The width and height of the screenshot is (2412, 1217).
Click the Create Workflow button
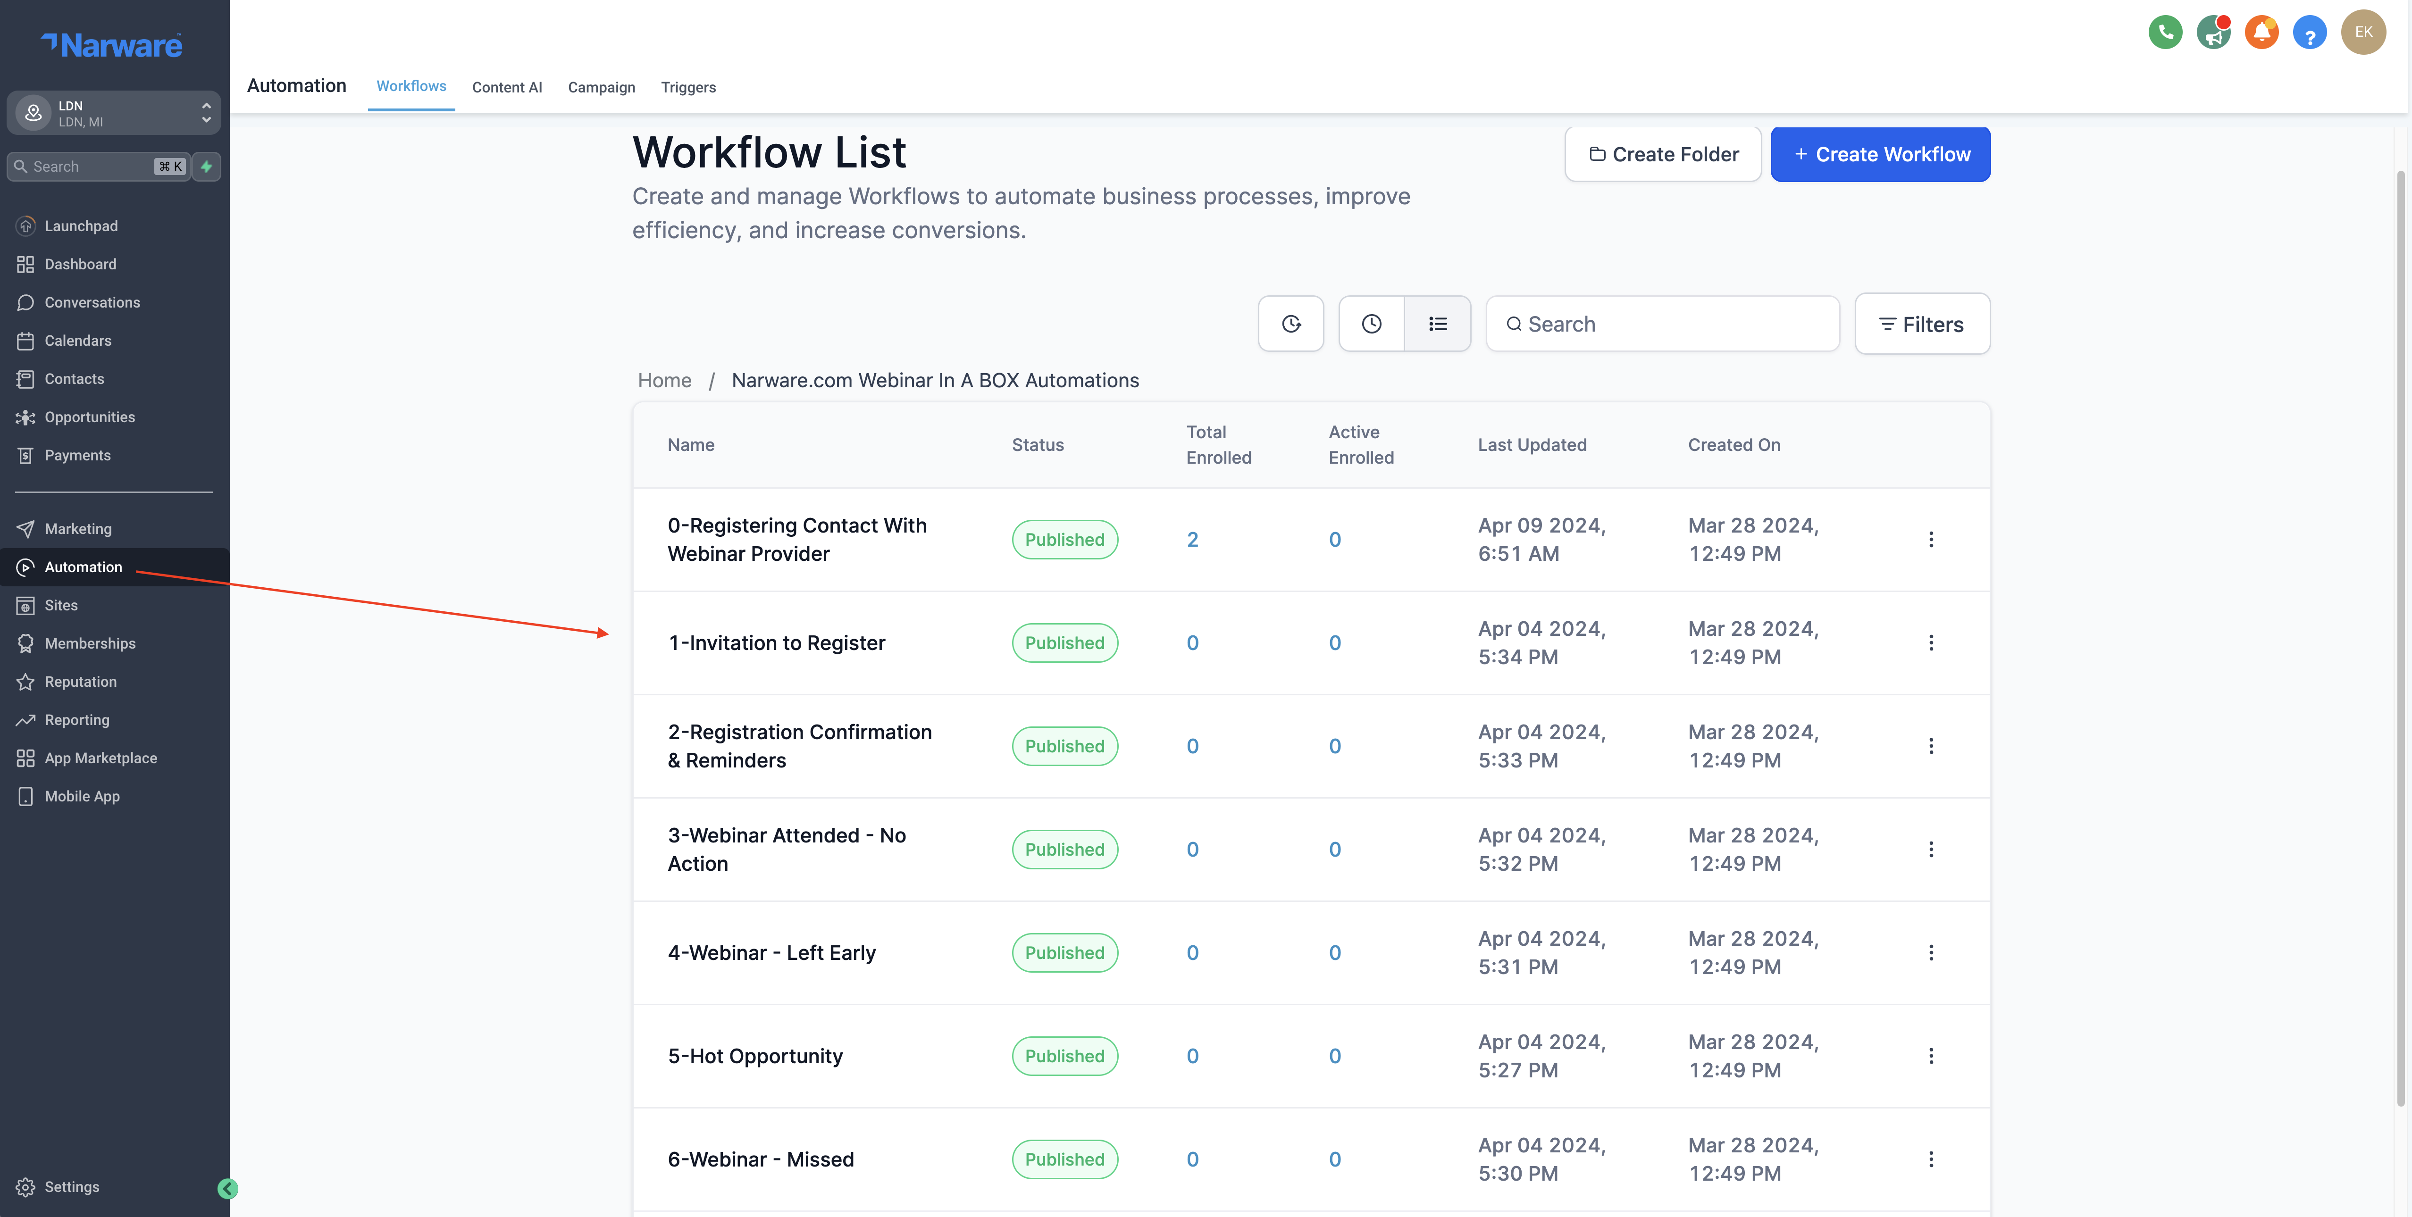pos(1880,154)
